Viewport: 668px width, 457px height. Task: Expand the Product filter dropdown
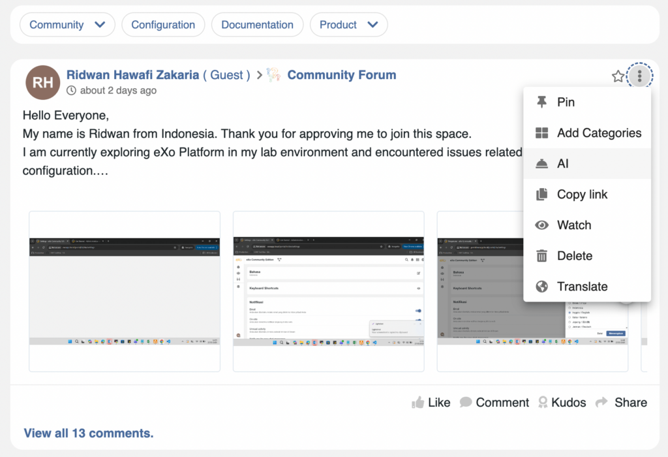348,25
